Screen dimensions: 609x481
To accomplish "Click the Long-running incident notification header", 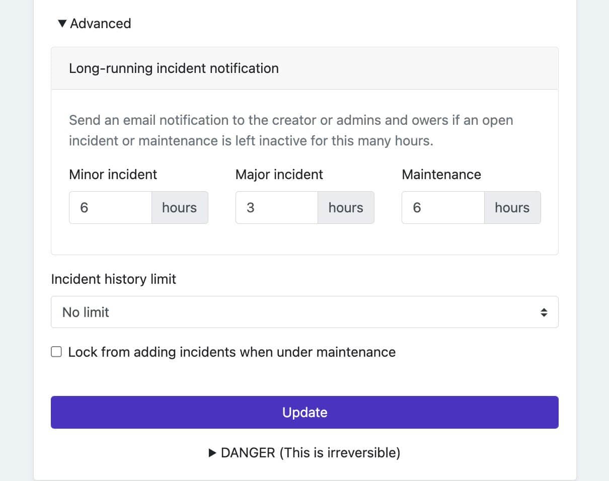I will (174, 68).
